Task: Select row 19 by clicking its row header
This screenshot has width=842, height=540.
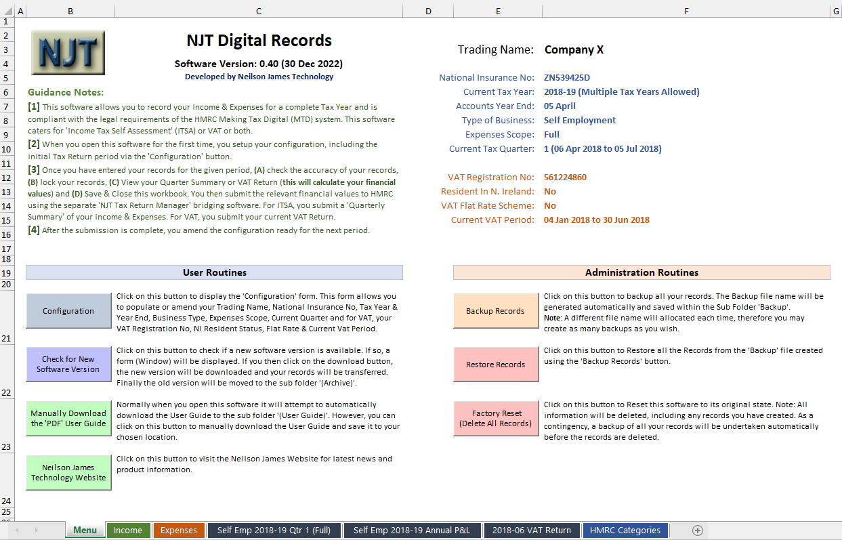Action: (7, 272)
